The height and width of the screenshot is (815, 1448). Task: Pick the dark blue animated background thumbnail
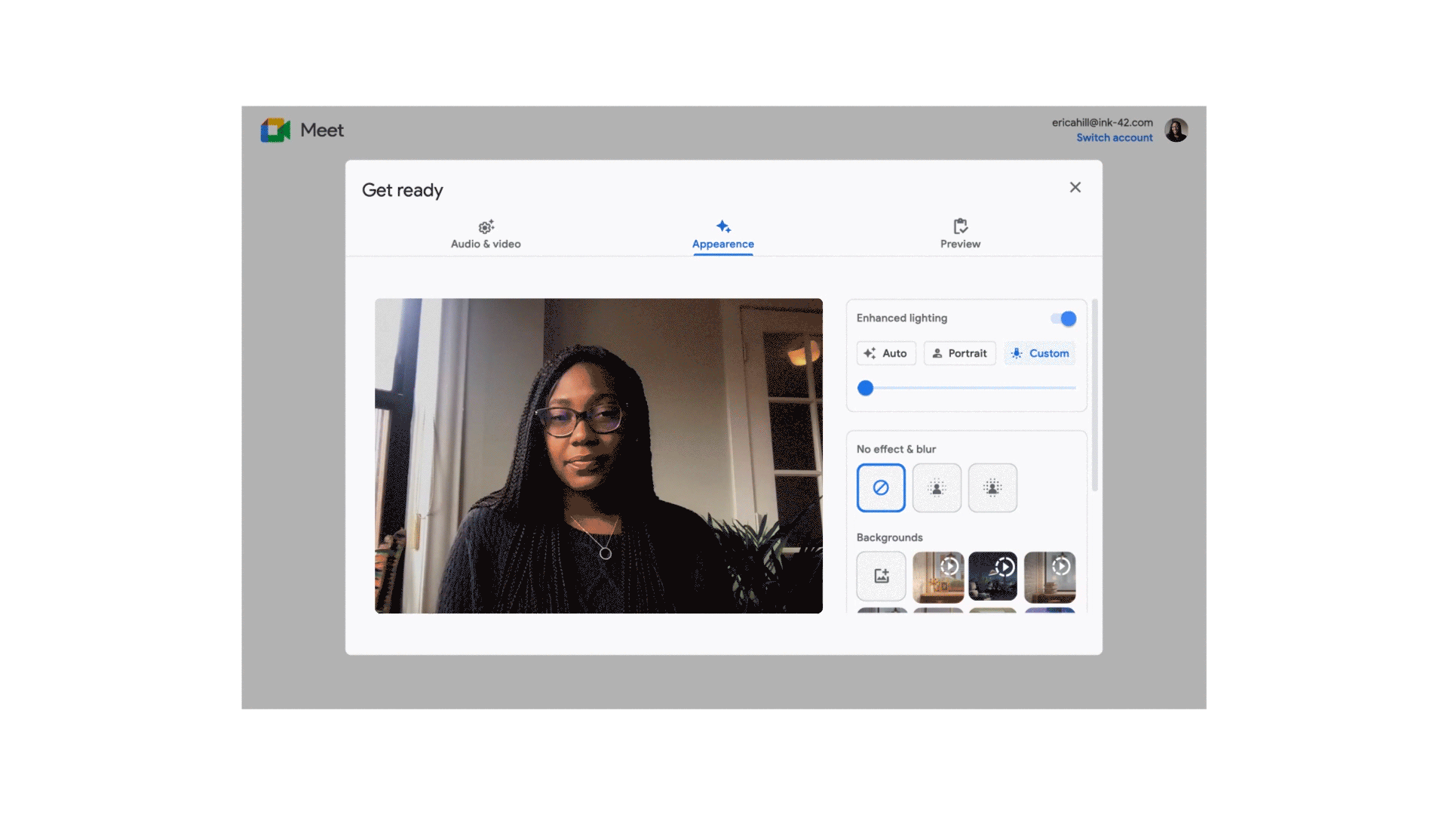tap(992, 576)
